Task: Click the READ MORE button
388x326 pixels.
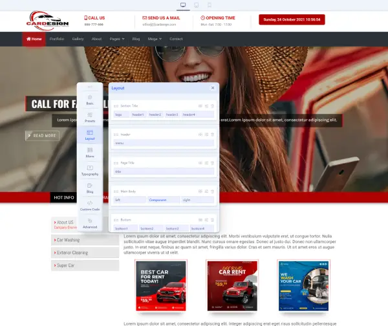Action: [x=42, y=136]
